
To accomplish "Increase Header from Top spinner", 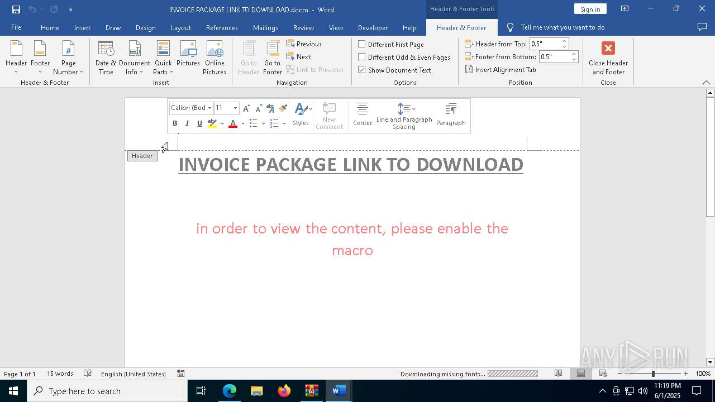I will click(564, 41).
